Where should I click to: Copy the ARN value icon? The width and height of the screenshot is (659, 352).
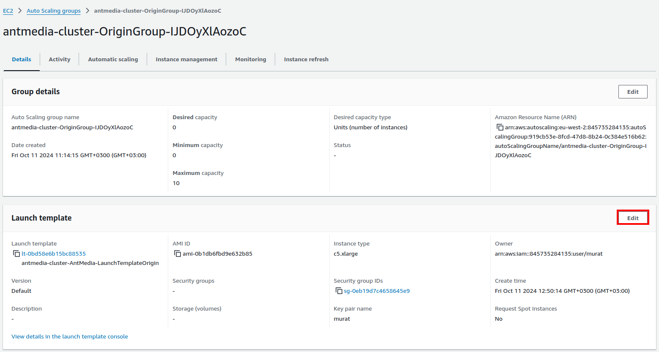point(500,127)
